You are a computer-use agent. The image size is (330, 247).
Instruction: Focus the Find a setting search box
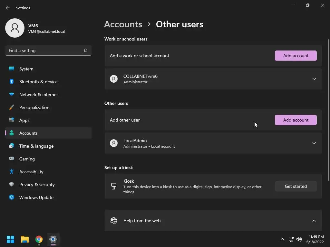(44, 50)
